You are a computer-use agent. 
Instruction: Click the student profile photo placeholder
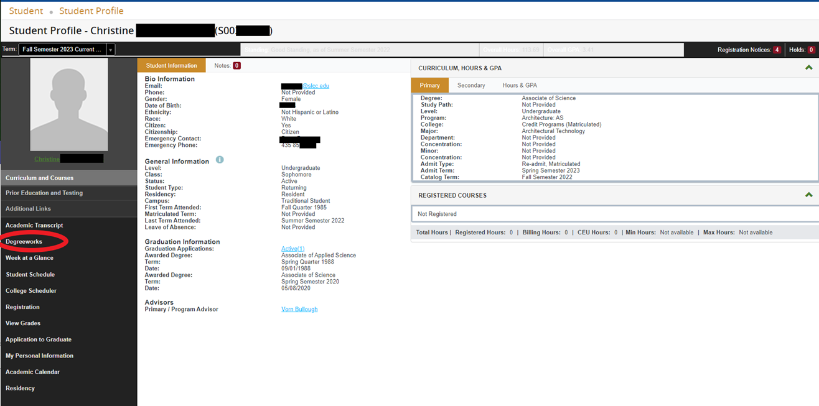point(68,104)
